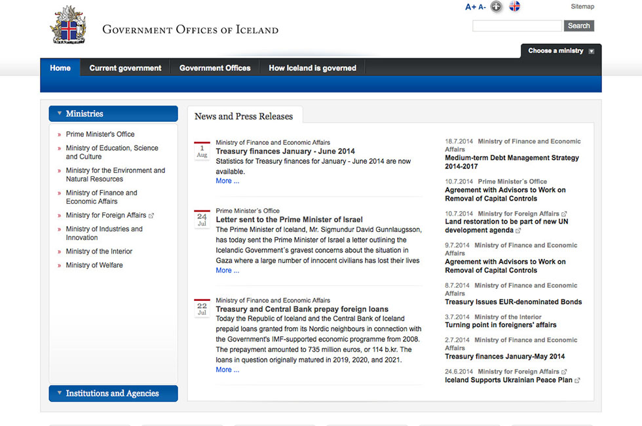Collapse the Ministries panel

[x=113, y=113]
